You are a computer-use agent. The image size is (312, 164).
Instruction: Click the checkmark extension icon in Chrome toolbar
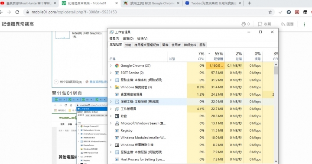[280, 12]
